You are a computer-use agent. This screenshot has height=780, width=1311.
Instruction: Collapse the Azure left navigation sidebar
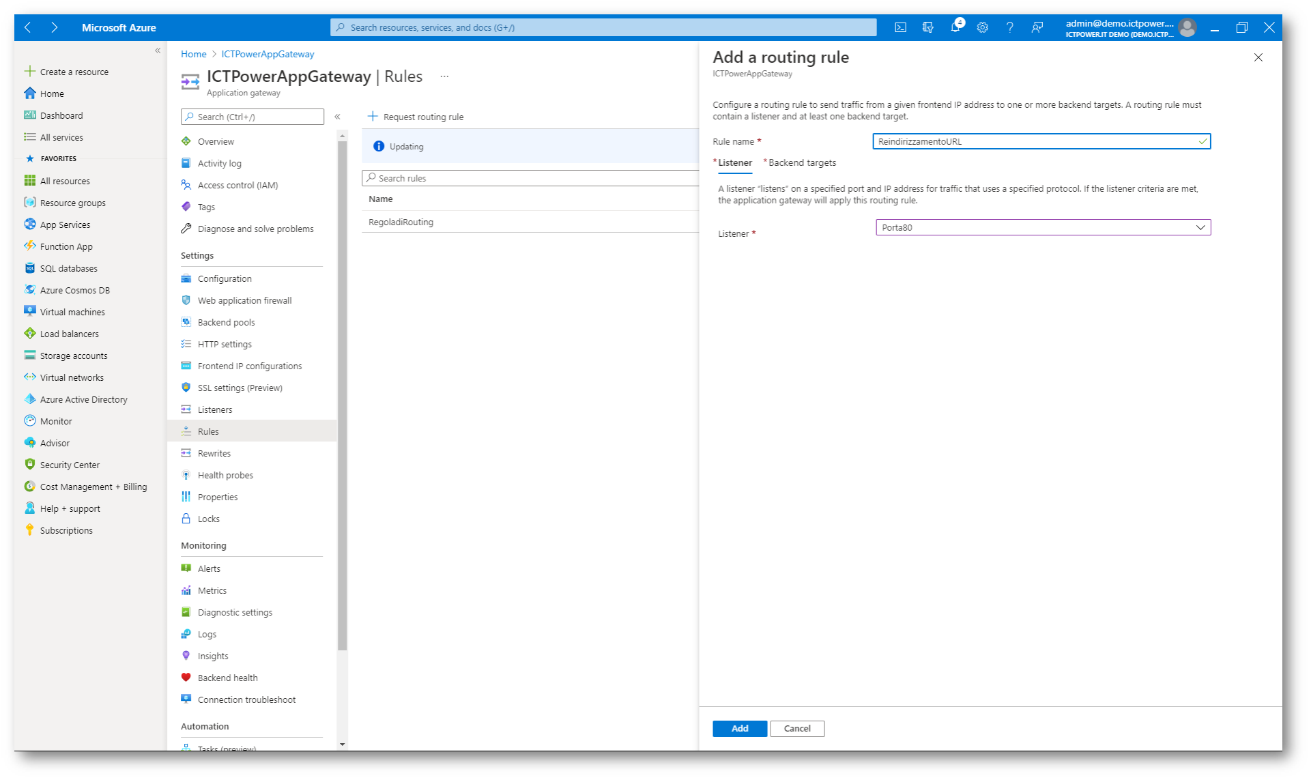[158, 50]
